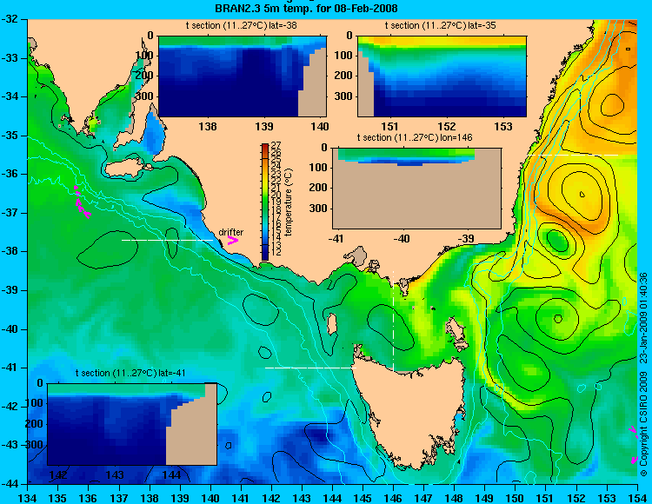This screenshot has height=504, width=652.
Task: Click the "146" longitude label on main axis
Action: pyautogui.click(x=393, y=499)
